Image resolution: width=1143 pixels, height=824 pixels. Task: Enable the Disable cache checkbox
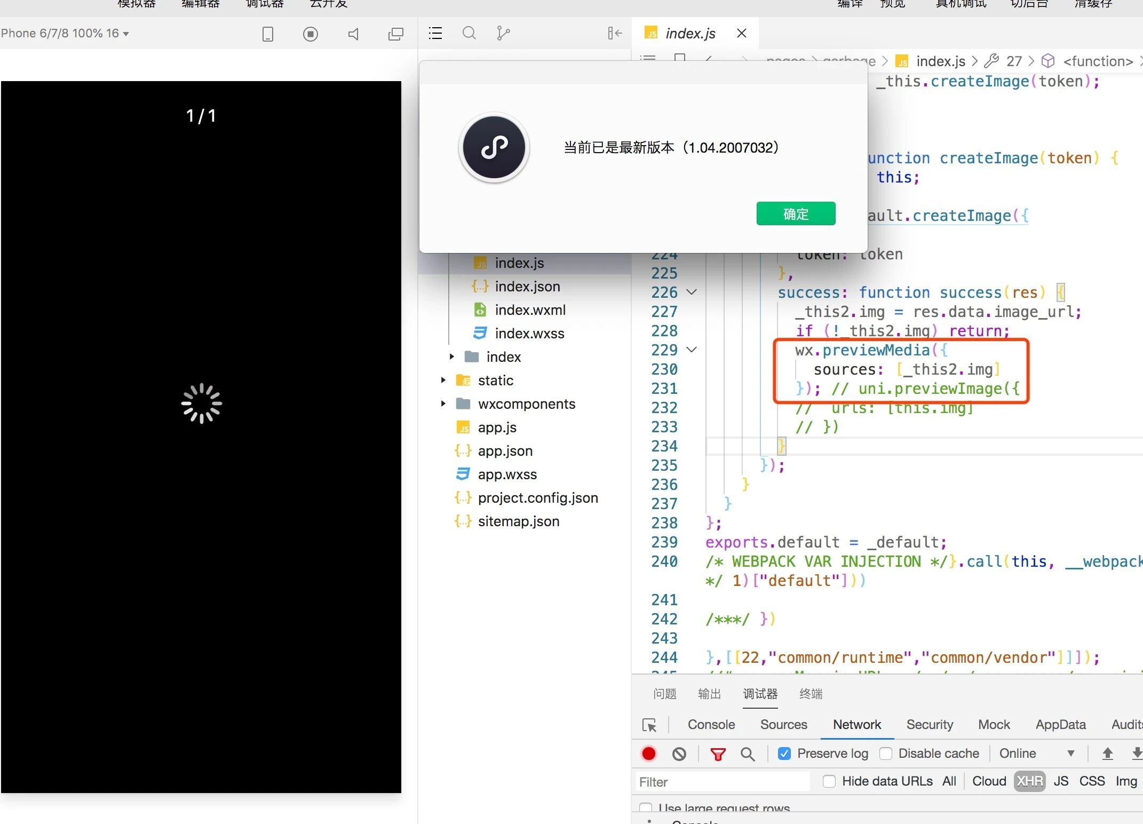[886, 754]
